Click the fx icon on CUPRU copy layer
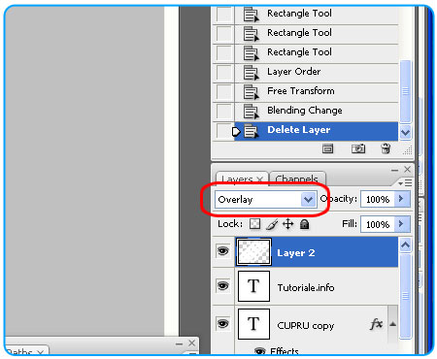The image size is (437, 359). (376, 323)
